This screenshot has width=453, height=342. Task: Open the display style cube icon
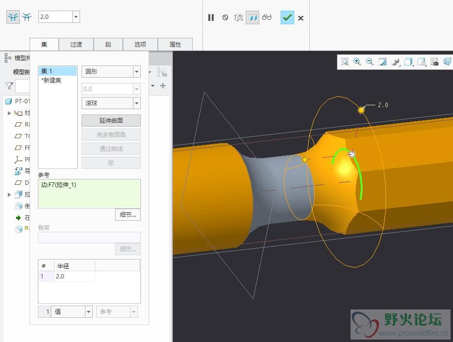pyautogui.click(x=408, y=62)
